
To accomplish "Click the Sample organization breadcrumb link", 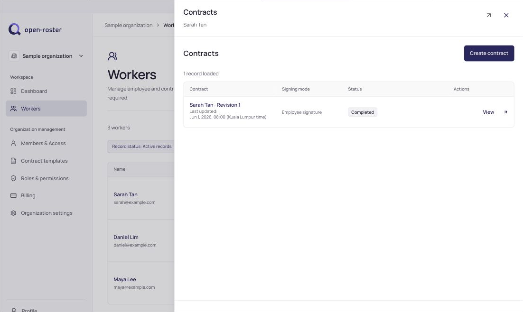I will 129,25.
